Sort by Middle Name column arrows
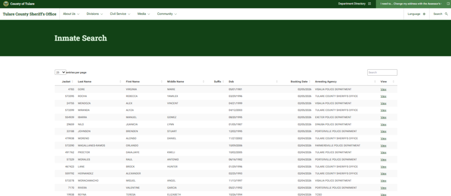Screen dimensions: 451x196 click(x=203, y=81)
